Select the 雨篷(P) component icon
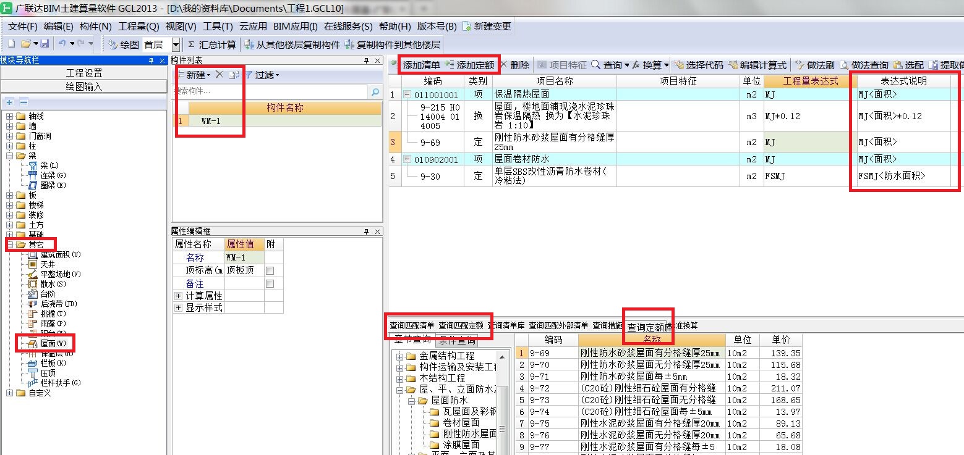The image size is (964, 455). tap(33, 324)
